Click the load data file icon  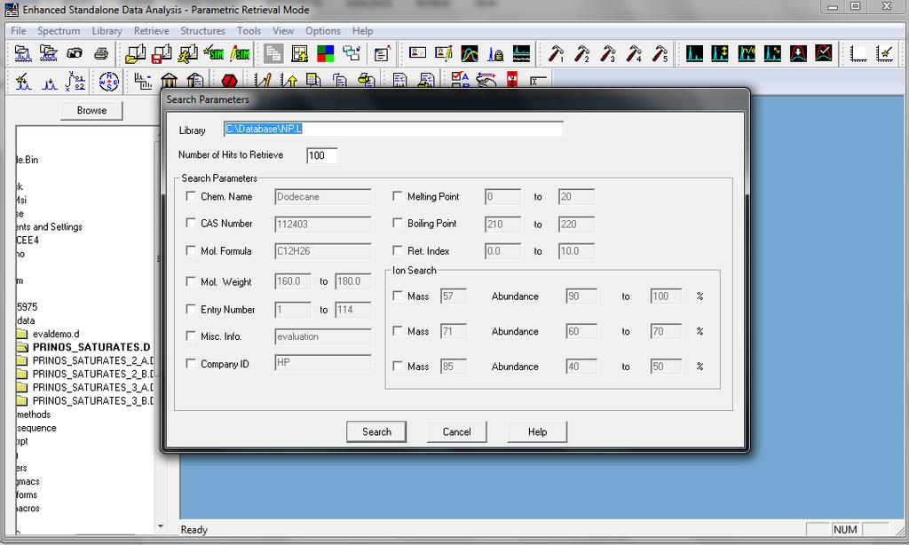tap(22, 54)
